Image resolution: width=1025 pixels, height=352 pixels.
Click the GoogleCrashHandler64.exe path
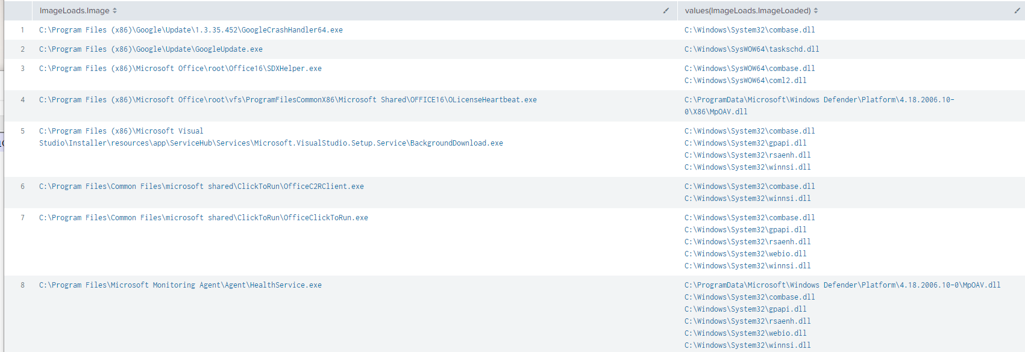pyautogui.click(x=190, y=30)
